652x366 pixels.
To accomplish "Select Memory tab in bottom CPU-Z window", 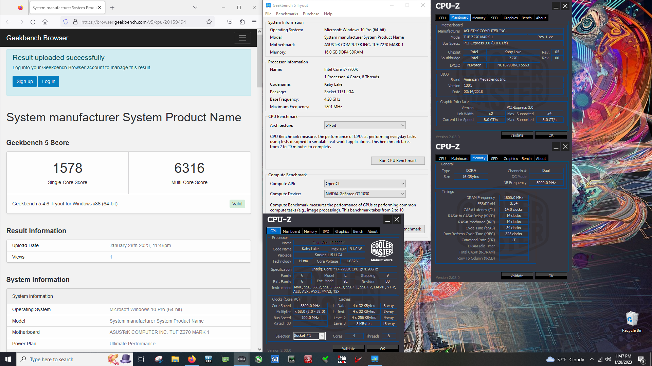I will [310, 231].
